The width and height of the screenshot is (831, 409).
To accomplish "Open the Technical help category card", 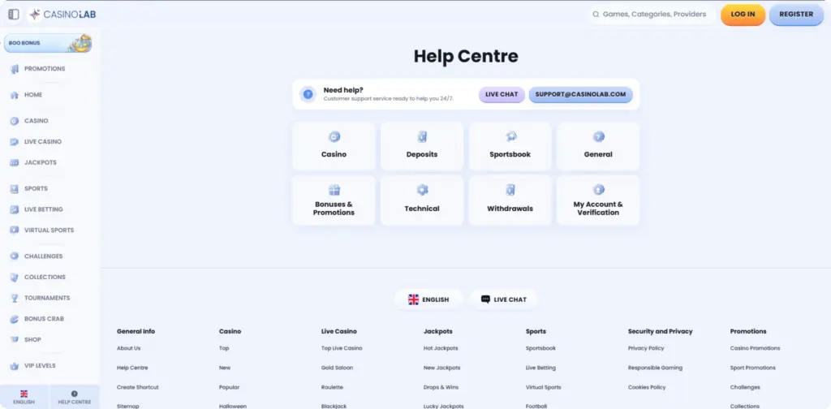I will [x=422, y=200].
